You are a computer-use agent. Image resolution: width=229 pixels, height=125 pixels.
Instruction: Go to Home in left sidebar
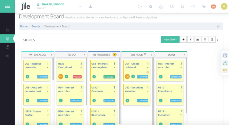(x=7, y=30)
